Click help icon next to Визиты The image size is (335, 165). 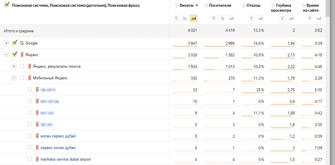point(177,6)
